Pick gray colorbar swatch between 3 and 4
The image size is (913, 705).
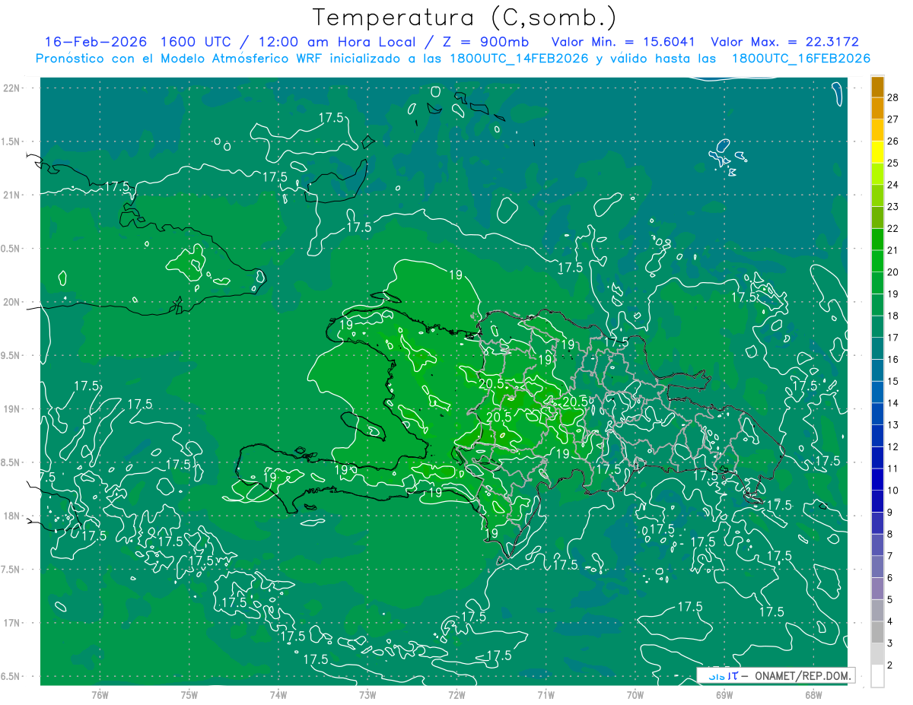877,633
